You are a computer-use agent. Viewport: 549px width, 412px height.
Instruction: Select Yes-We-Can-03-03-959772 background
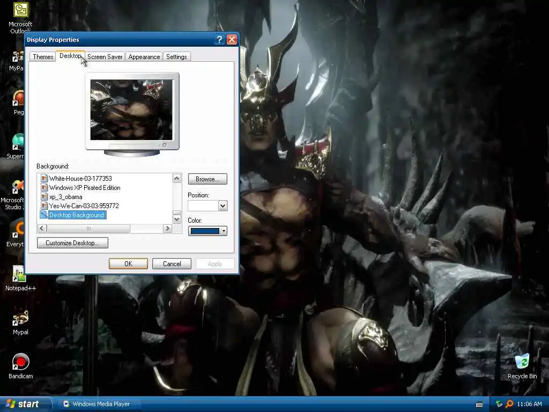[84, 205]
